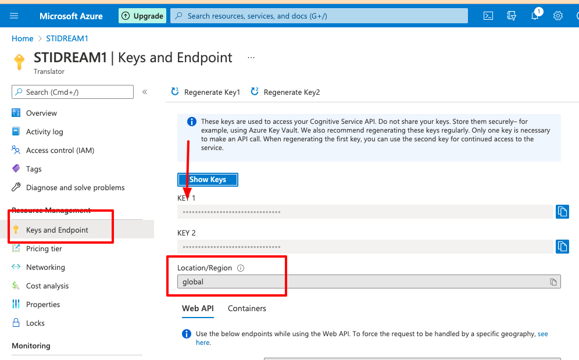The height and width of the screenshot is (360, 579).
Task: Focus the resource menu Search box
Action: click(73, 92)
